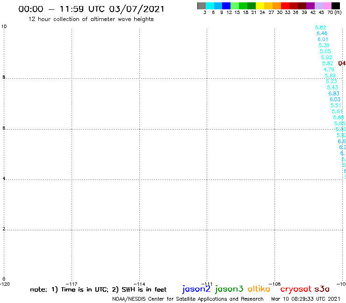Viewport: 346px width, 303px height.
Task: Click the wave height value 5.43
Action: point(332,87)
